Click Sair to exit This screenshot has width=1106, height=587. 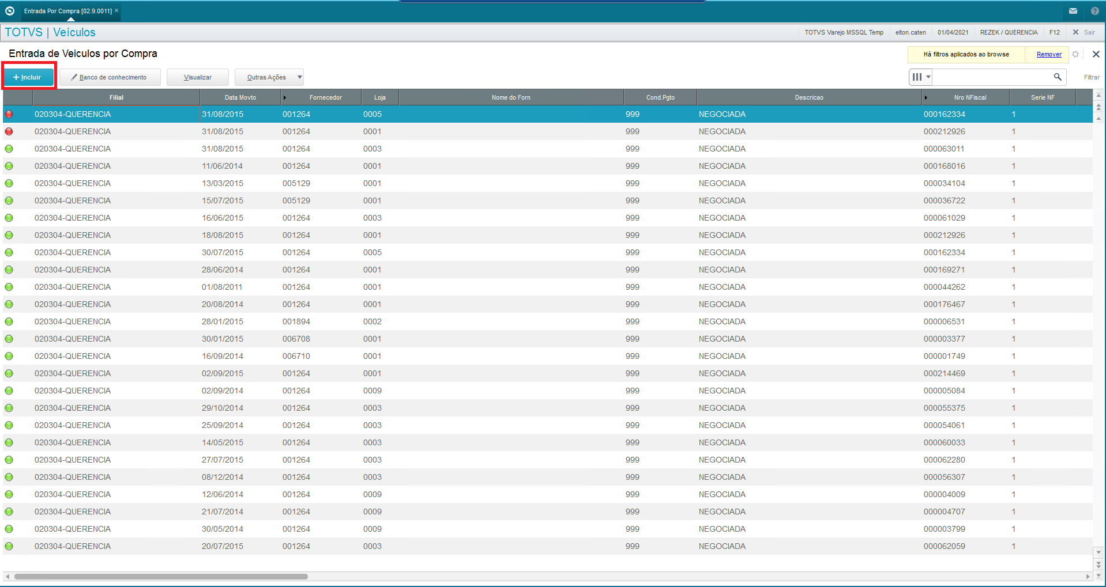click(x=1084, y=32)
